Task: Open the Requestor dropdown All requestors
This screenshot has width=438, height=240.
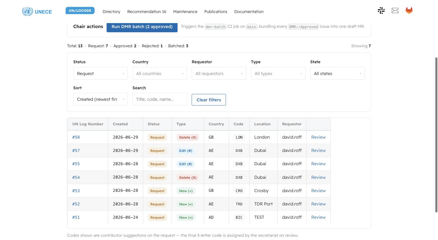Action: point(219,73)
